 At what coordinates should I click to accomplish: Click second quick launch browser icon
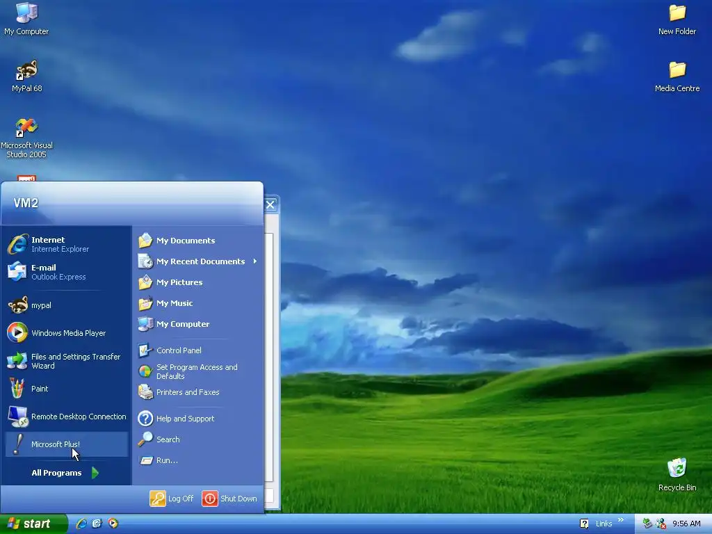[97, 524]
